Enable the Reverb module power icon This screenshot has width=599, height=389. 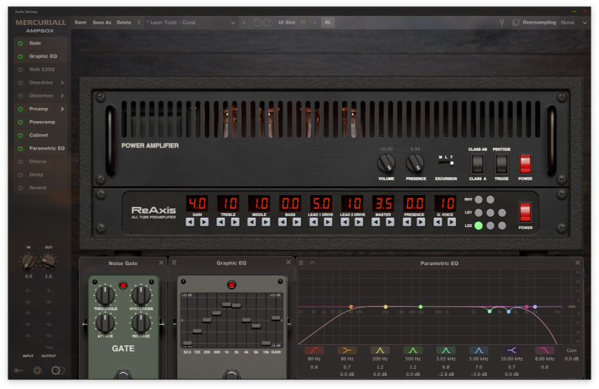21,188
